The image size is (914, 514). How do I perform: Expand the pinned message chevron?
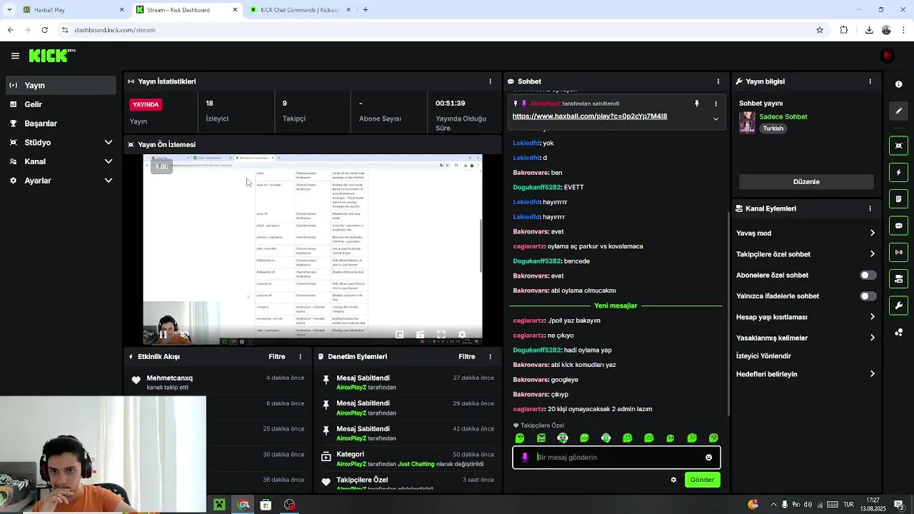(715, 119)
